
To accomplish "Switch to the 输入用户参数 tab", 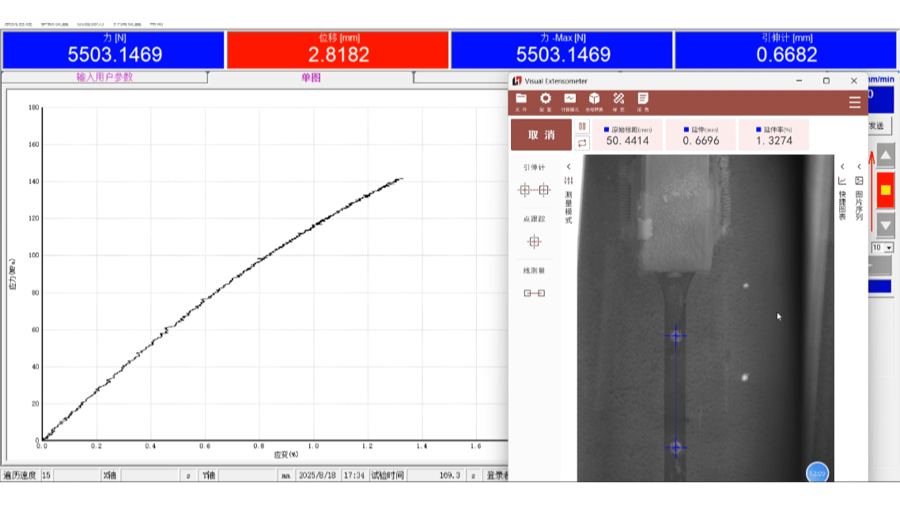I will pyautogui.click(x=104, y=77).
